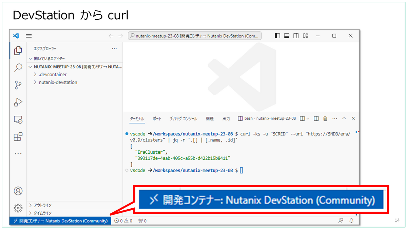Switch to the Terminal tab
Screen dimensions: 407x229
click(137, 119)
